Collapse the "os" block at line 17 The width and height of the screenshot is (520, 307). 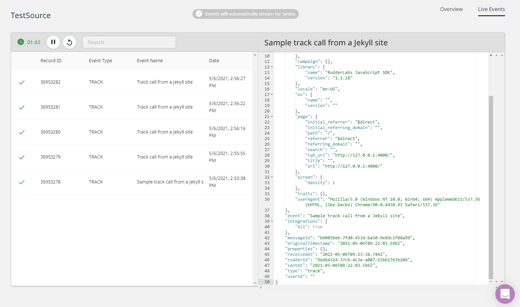pyautogui.click(x=272, y=95)
